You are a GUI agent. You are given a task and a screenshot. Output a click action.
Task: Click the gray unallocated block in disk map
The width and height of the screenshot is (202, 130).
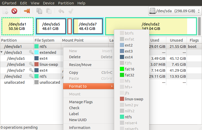pyautogui.click(x=199, y=26)
